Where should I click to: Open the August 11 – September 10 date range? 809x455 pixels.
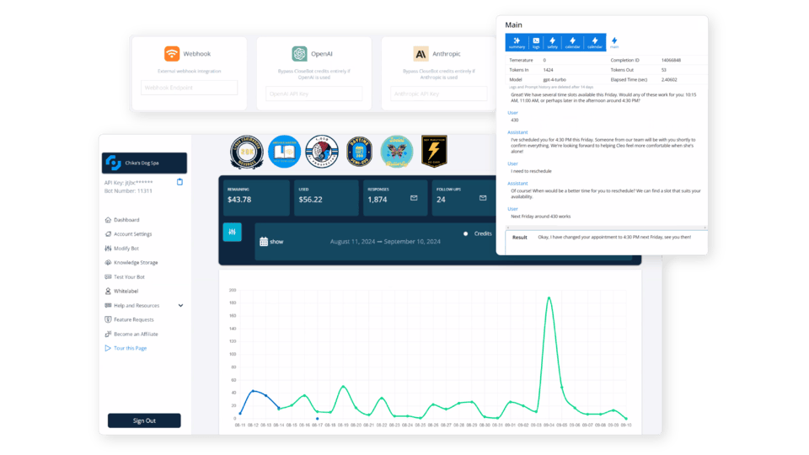pos(385,242)
